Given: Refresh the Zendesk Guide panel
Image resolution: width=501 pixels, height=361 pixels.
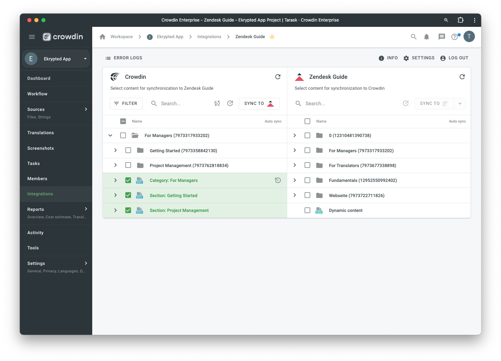Looking at the screenshot, I should click(462, 77).
